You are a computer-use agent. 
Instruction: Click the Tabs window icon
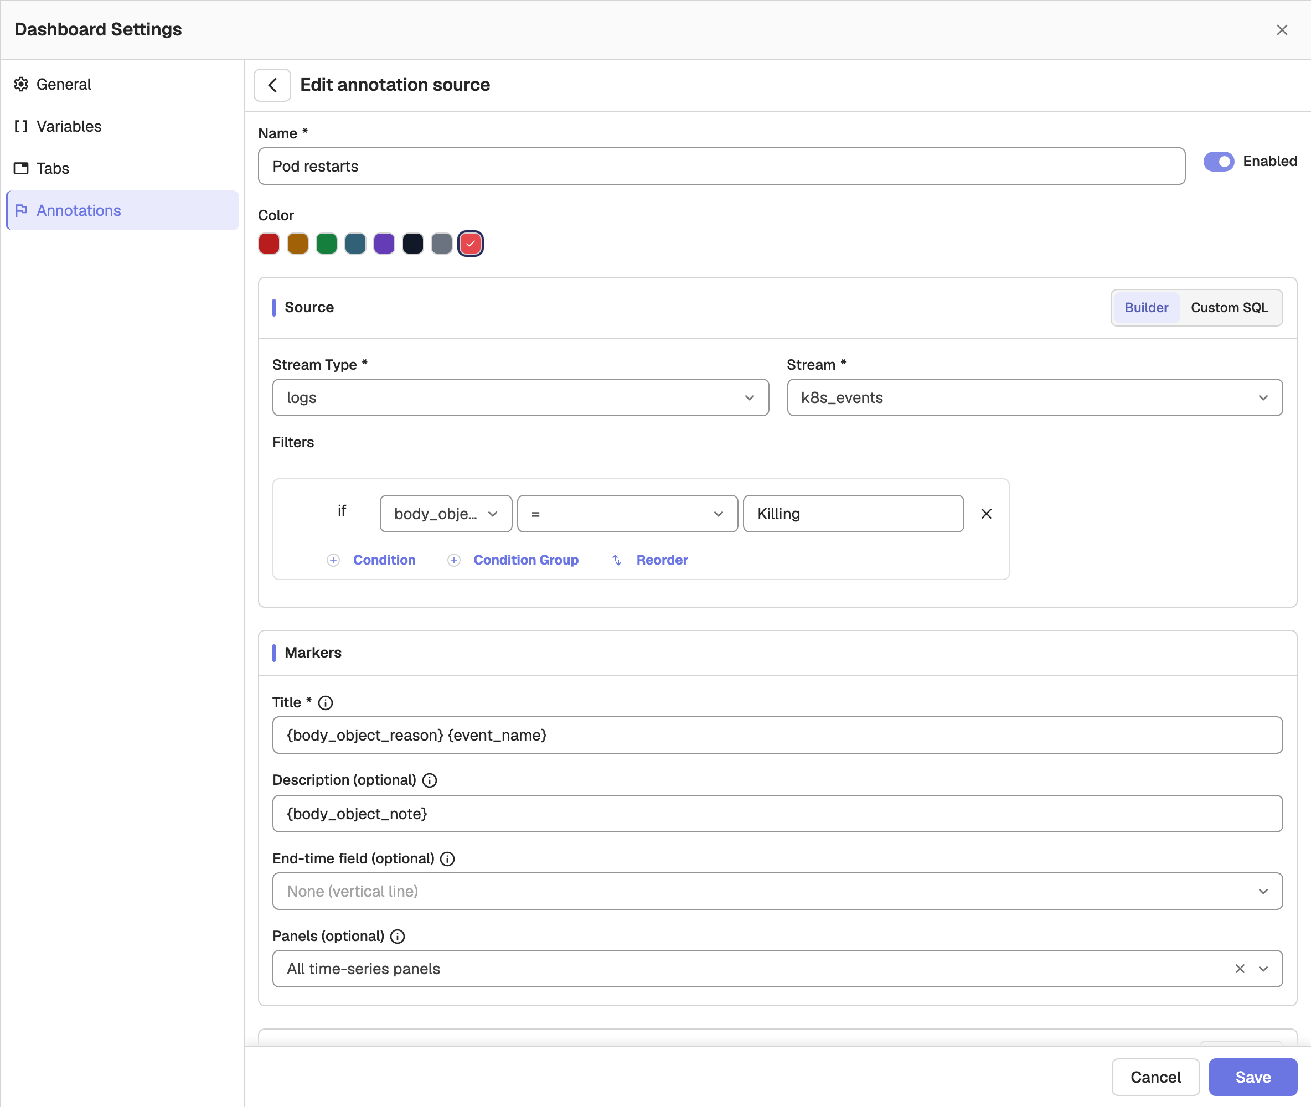click(22, 168)
